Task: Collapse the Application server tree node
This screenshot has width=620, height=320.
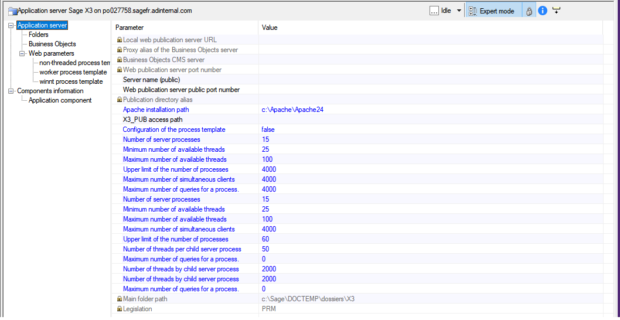Action: tap(11, 25)
